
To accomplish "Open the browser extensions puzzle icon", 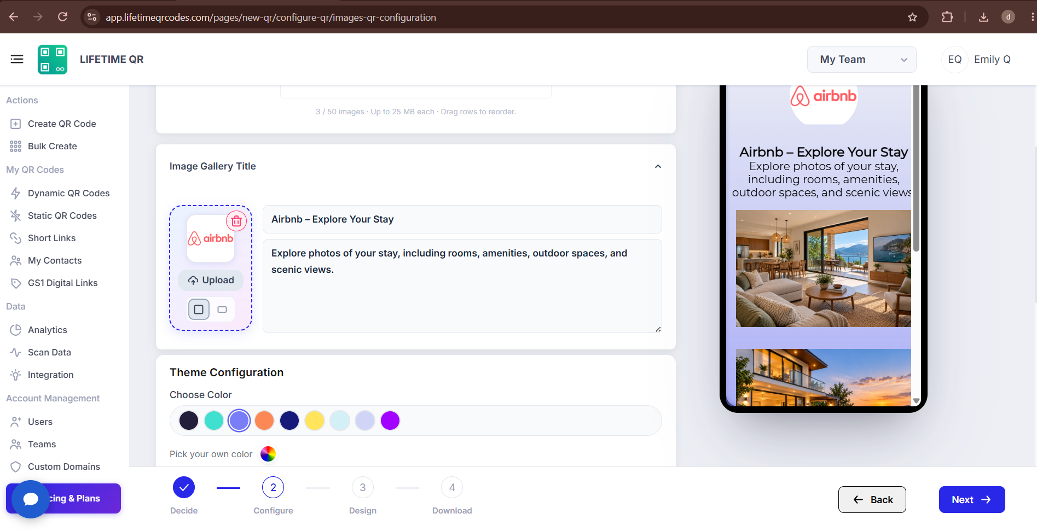I will point(947,17).
